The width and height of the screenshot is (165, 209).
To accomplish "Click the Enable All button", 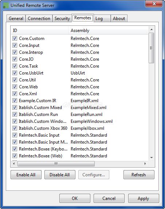I will 26,174.
